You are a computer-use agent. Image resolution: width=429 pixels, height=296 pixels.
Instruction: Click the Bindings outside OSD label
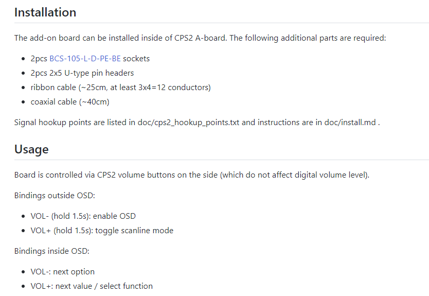(55, 196)
